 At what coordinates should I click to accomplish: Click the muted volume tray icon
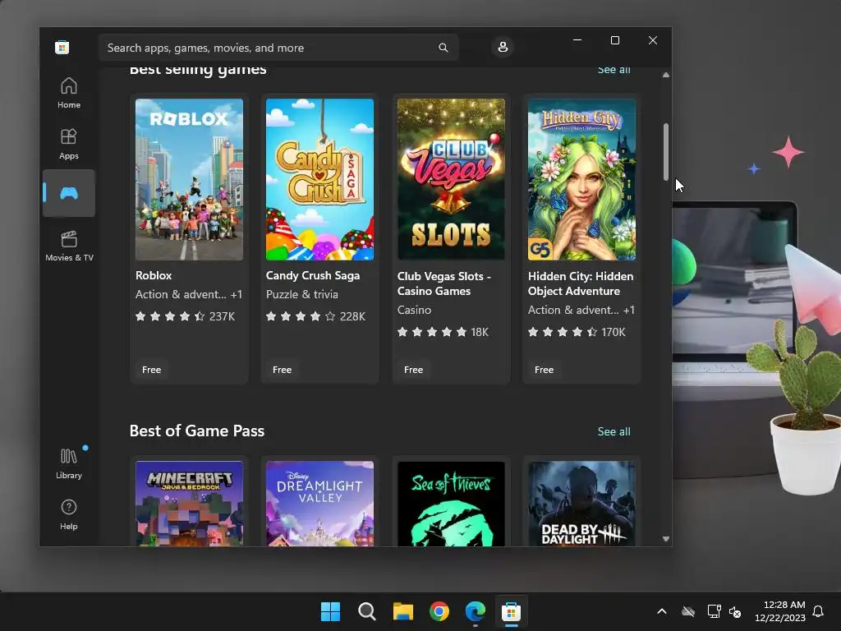click(735, 611)
